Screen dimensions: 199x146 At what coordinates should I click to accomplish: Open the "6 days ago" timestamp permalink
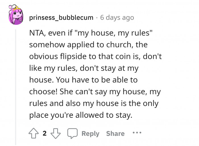(117, 18)
